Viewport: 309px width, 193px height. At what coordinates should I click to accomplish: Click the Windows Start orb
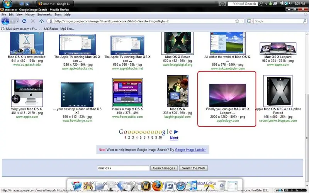(7, 3)
